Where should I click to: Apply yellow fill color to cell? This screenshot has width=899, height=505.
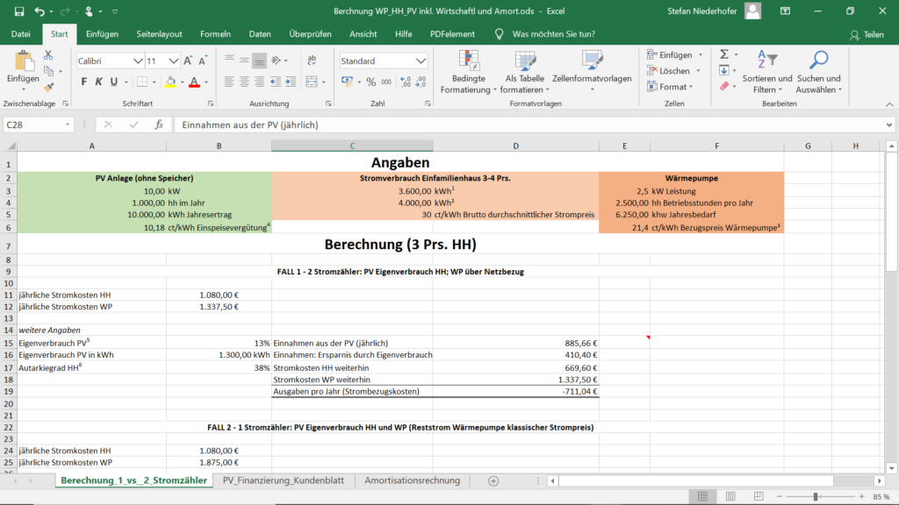(x=170, y=82)
